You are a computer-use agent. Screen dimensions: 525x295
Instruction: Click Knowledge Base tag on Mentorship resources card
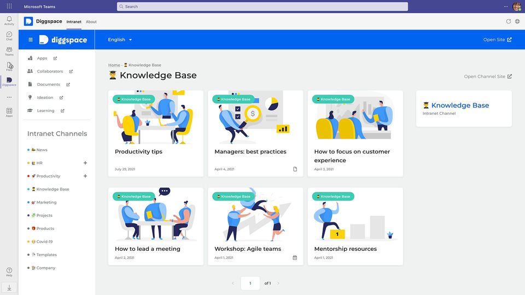[333, 196]
